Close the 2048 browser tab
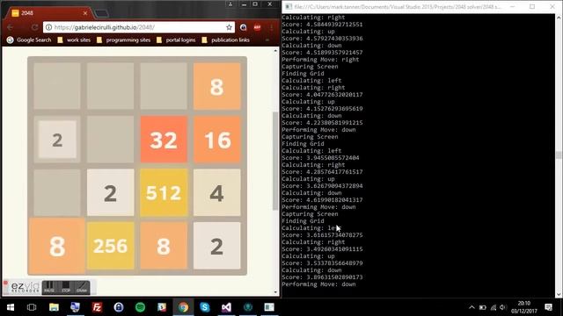This screenshot has height=316, width=563. tap(85, 13)
